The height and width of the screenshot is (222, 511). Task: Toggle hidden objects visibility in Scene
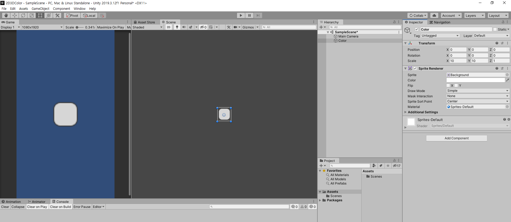click(203, 27)
